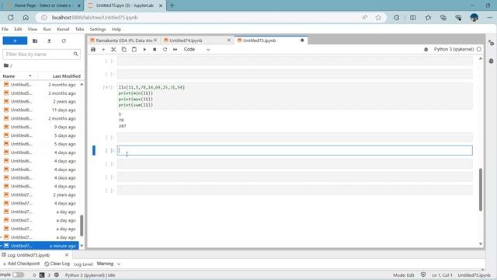Restart the kernel using the circular arrow
Viewport: 497px width, 280px height.
pos(165,50)
